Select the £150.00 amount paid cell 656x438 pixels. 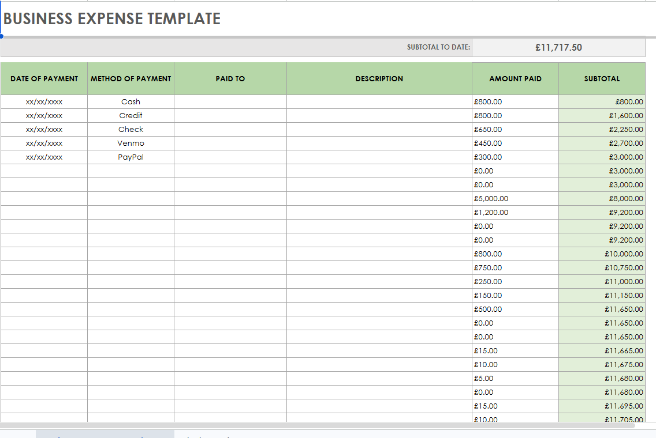pyautogui.click(x=515, y=295)
